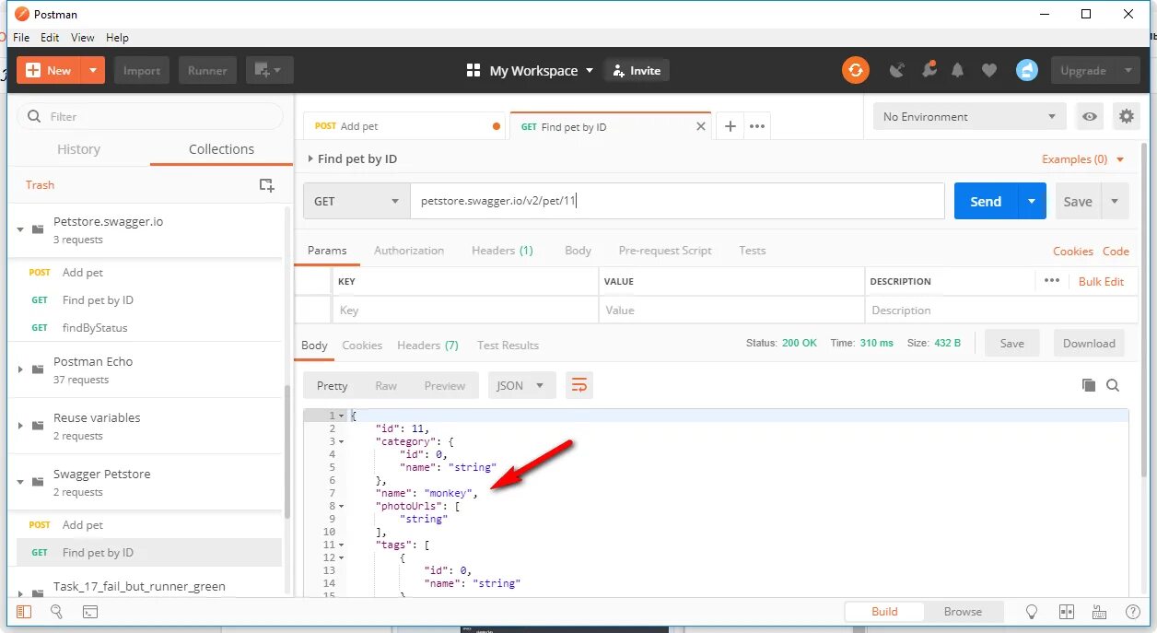Open the Send button dropdown arrow

1032,201
